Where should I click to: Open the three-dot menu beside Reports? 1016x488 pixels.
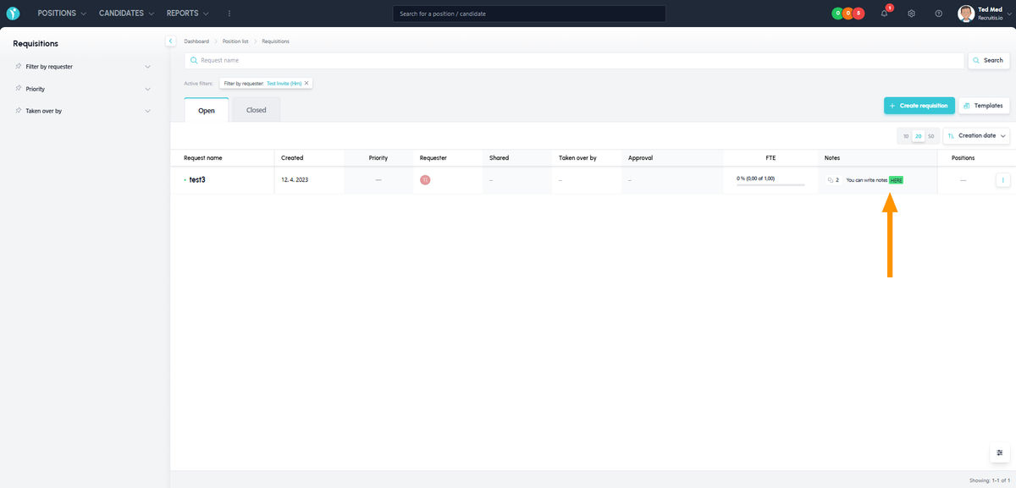click(229, 14)
